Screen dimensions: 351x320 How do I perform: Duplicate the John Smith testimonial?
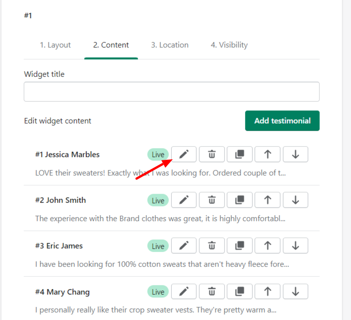coord(239,200)
